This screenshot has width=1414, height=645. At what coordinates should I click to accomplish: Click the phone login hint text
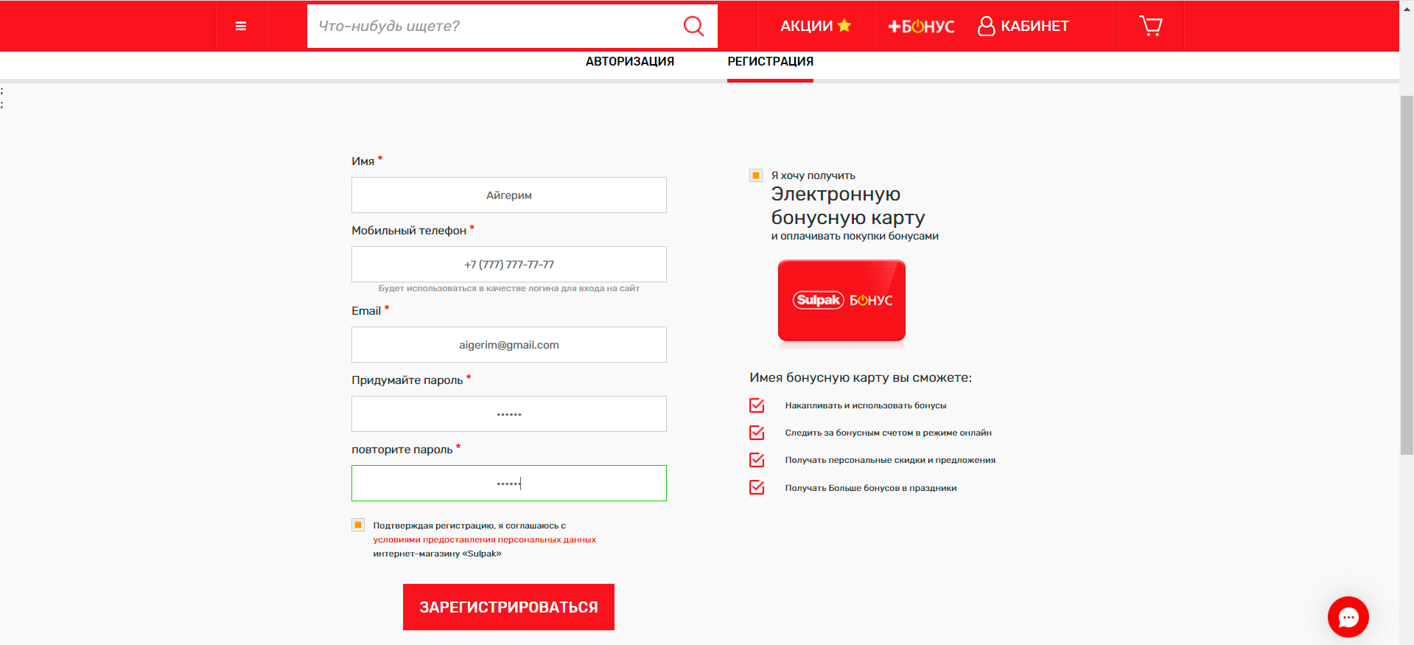coord(509,288)
